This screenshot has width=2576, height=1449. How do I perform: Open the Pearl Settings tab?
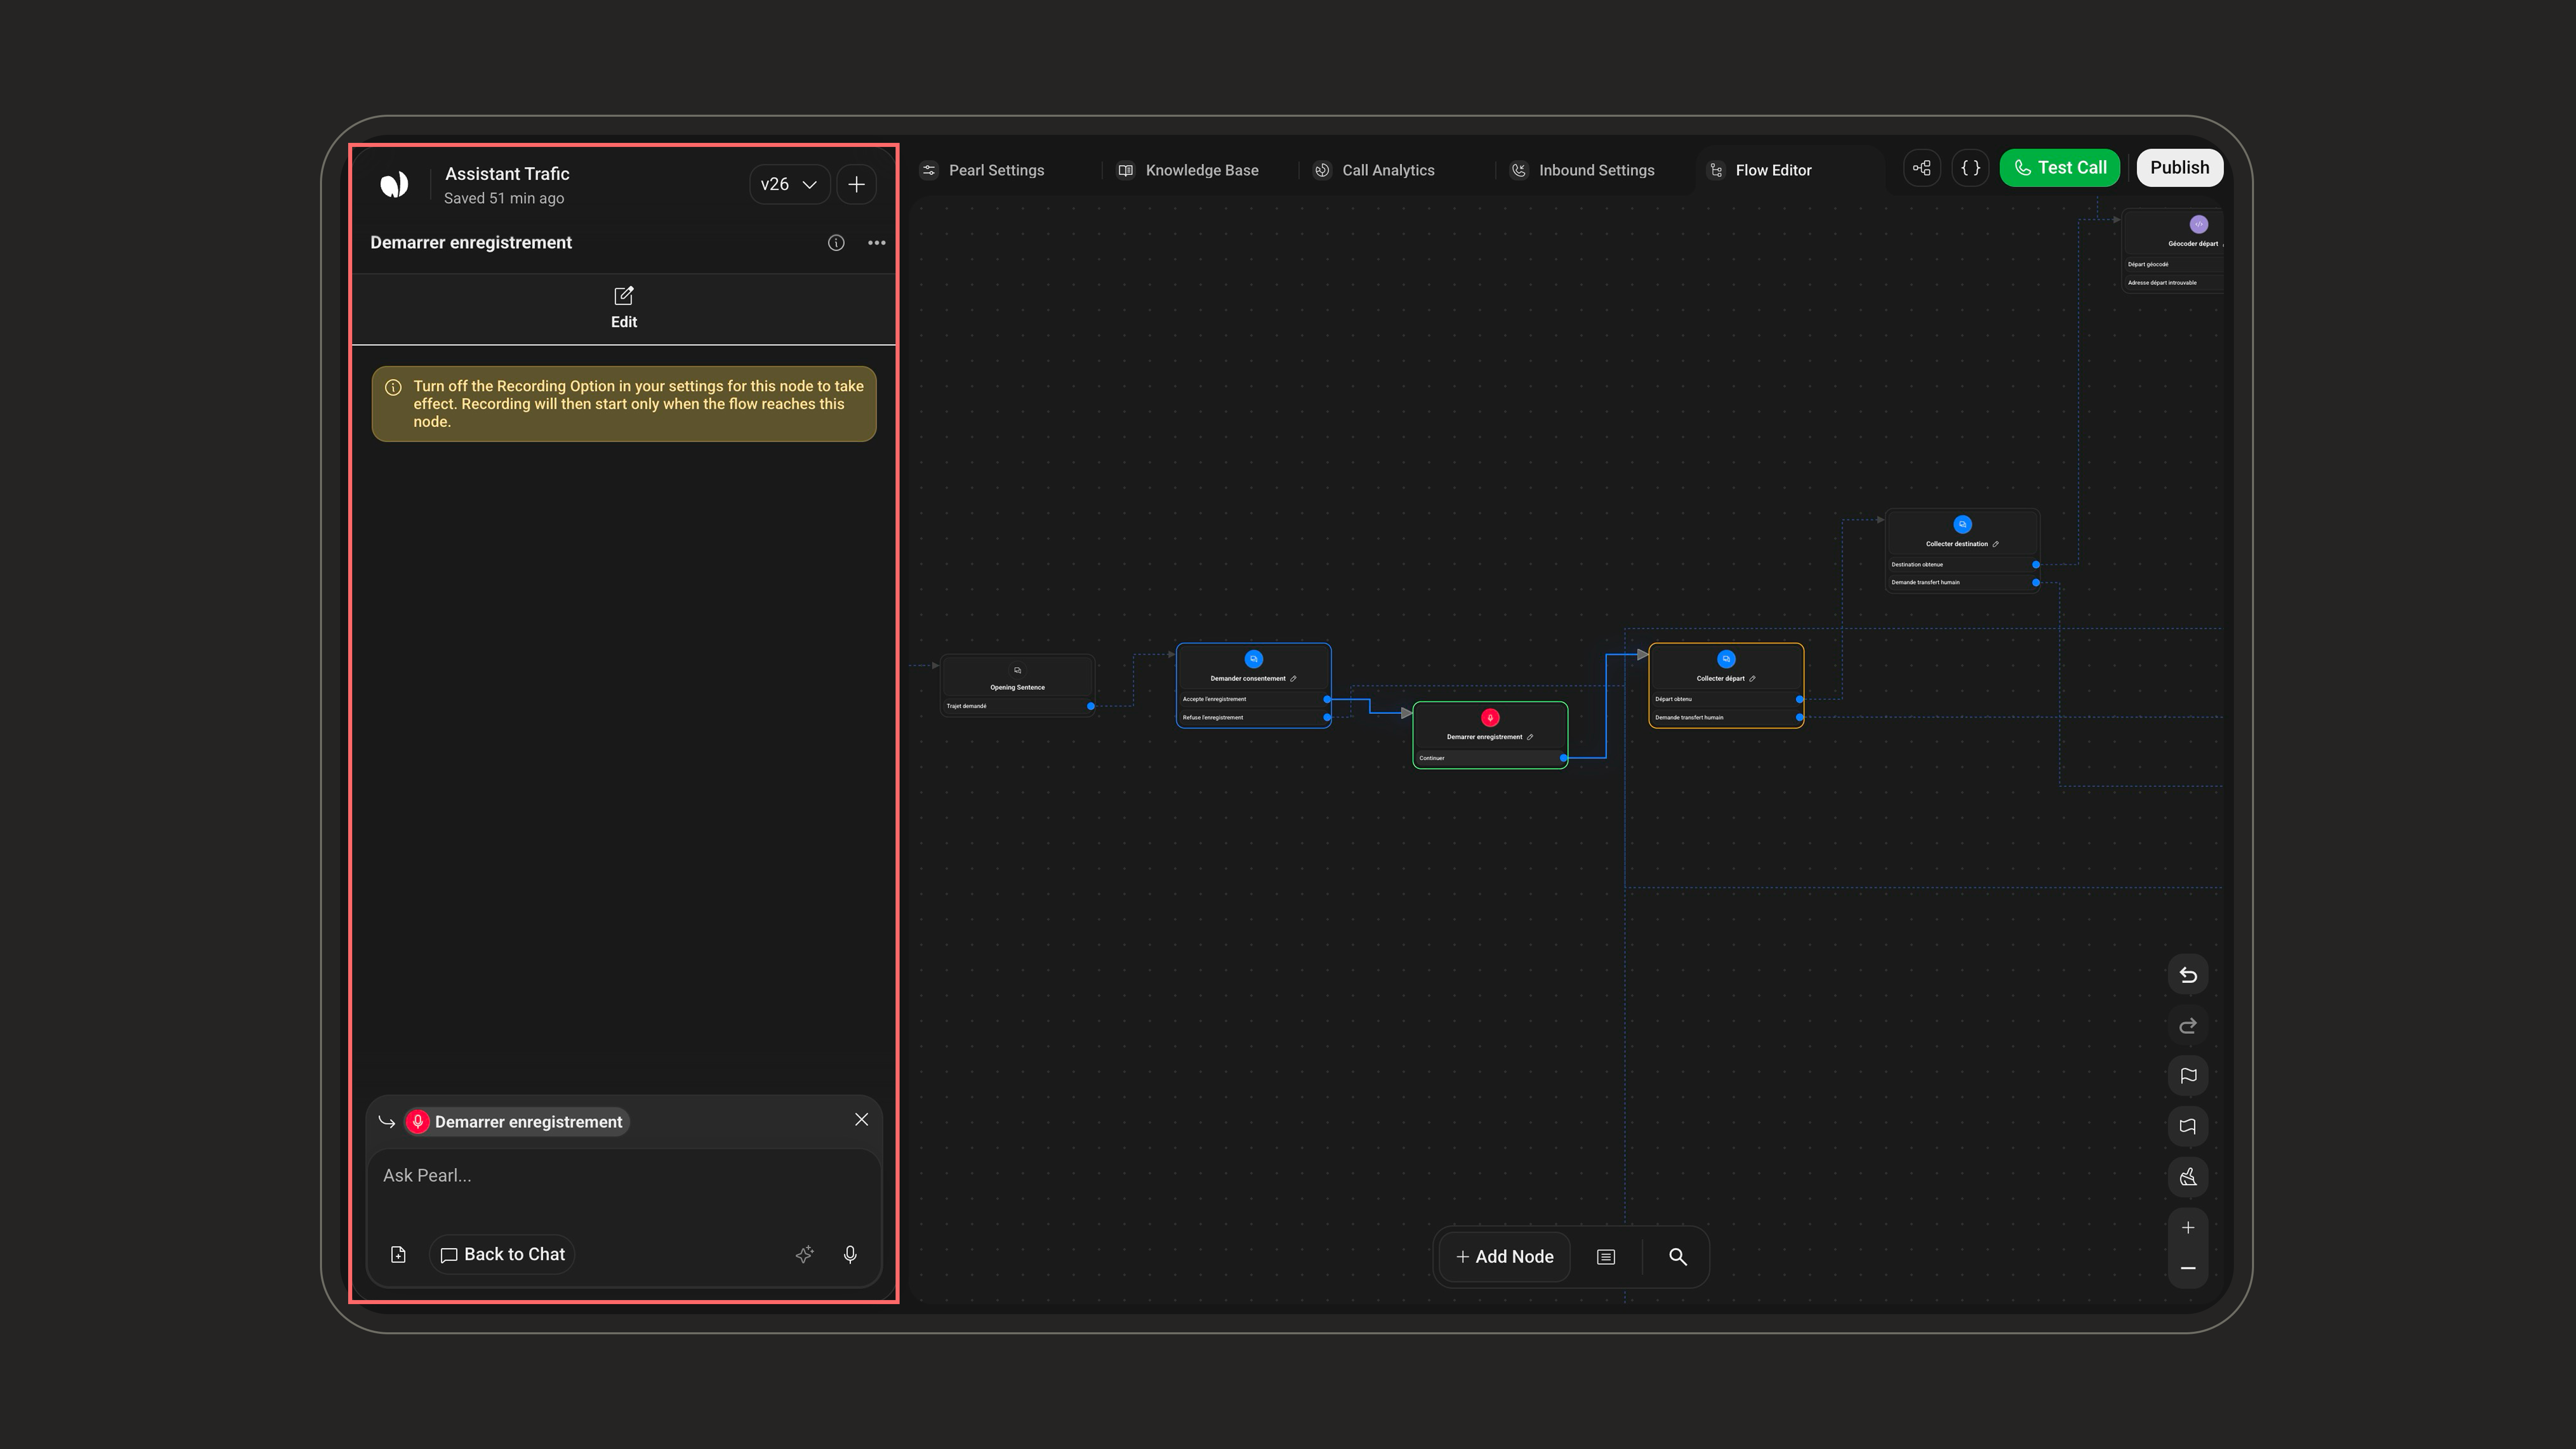point(983,170)
